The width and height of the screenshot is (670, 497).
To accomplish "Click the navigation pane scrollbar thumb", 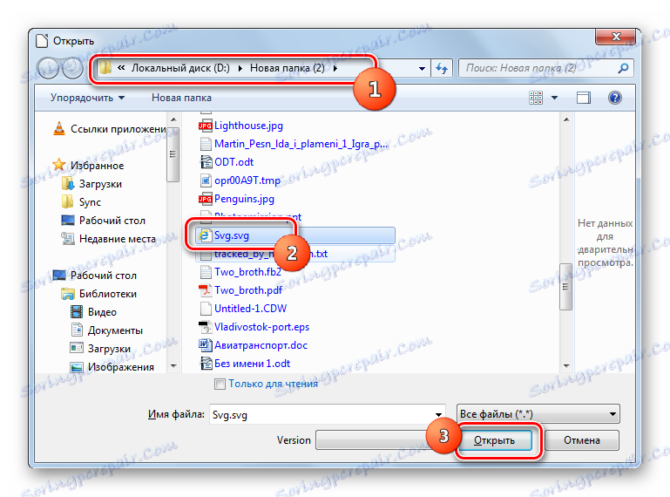I will coord(173,155).
